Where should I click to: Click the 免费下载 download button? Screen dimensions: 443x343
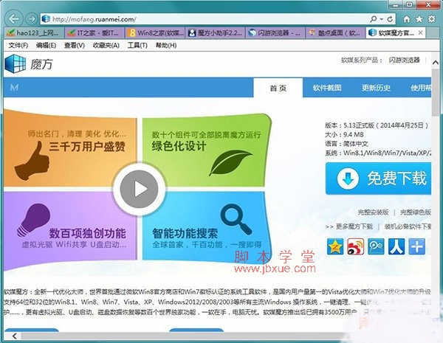[379, 179]
